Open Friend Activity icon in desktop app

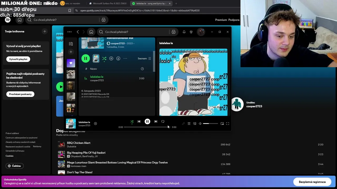(191, 32)
